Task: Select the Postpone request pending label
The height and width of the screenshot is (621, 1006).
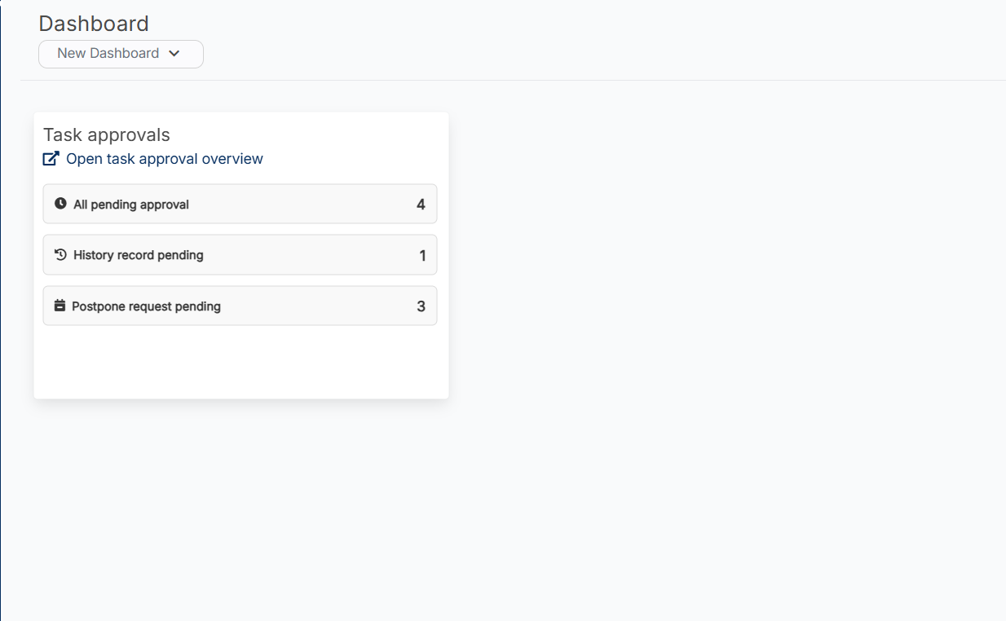Action: click(146, 306)
